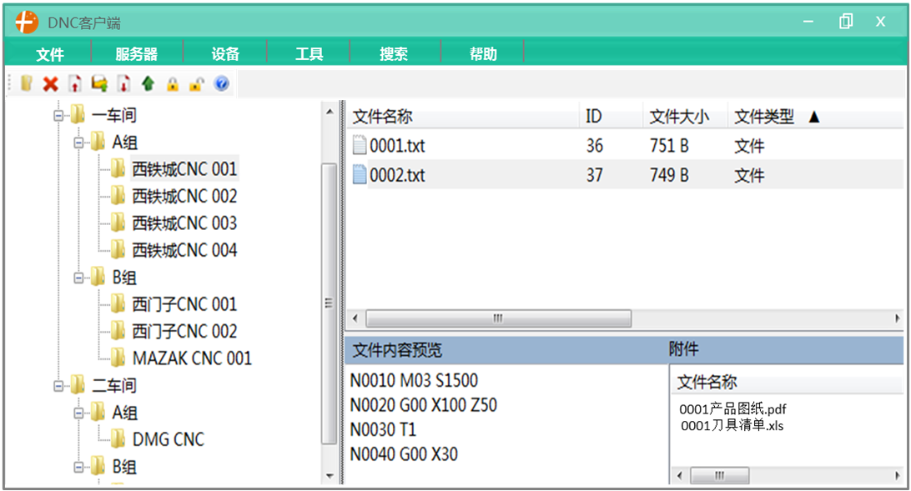Sort by the 文件大小 column header
The height and width of the screenshot is (491, 911).
(679, 117)
